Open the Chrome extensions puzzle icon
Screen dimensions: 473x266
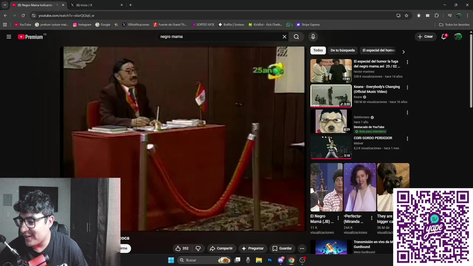click(437, 16)
